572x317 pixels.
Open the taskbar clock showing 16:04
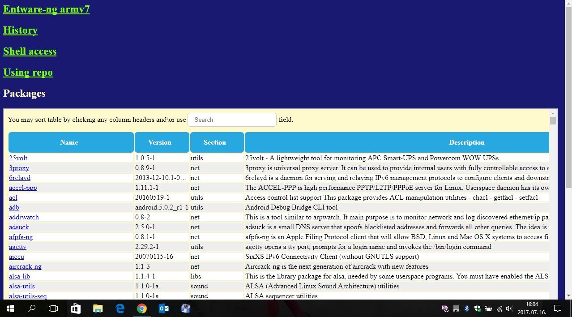(x=532, y=308)
